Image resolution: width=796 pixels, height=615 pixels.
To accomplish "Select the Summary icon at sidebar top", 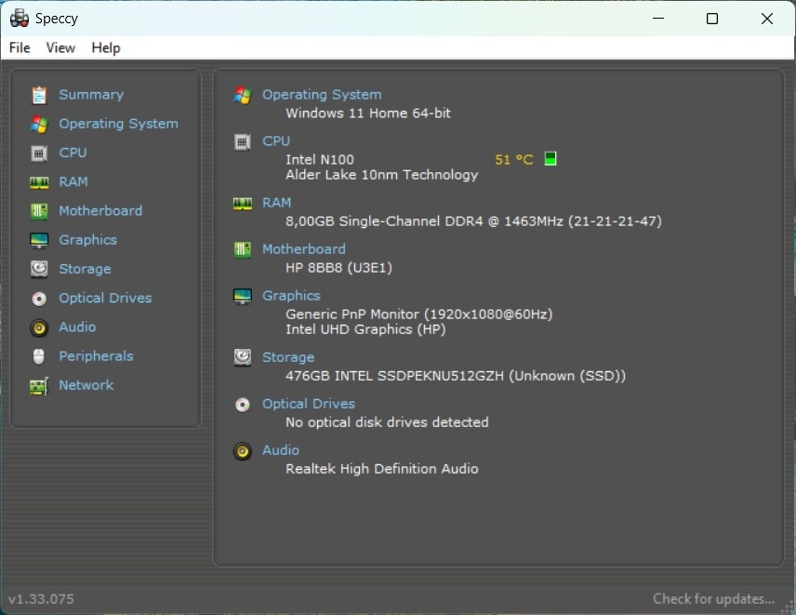I will coord(39,94).
